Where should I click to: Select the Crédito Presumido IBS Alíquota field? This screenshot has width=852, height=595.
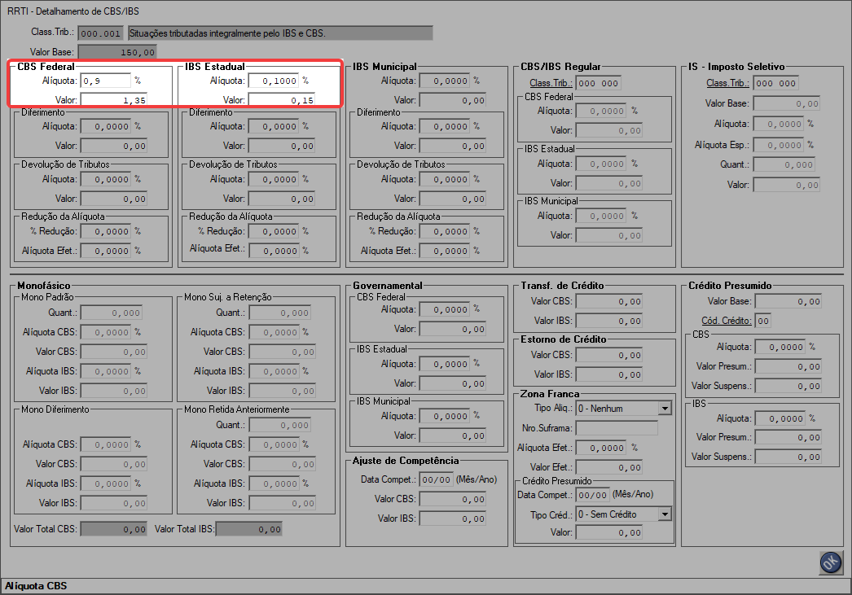(780, 418)
